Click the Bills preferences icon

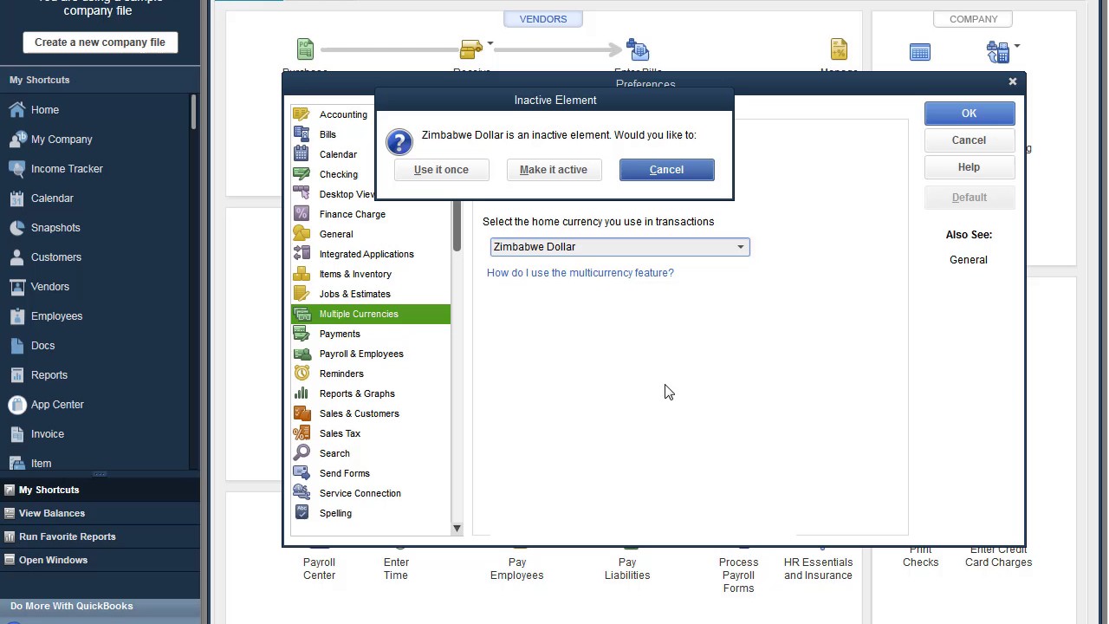302,134
